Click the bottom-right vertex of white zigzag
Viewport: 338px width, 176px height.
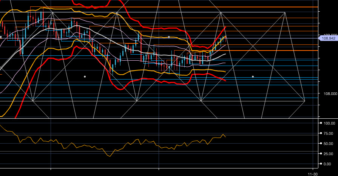click(x=304, y=101)
